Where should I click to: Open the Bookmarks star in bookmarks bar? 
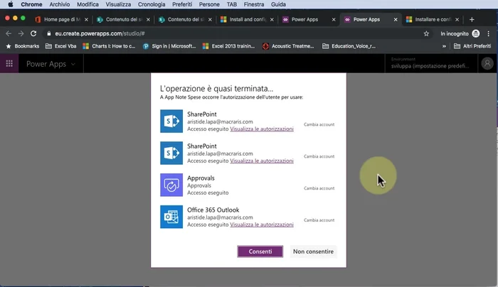pos(23,46)
